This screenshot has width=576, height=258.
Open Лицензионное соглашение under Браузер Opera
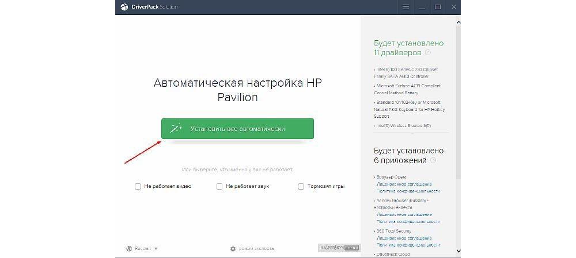point(404,184)
